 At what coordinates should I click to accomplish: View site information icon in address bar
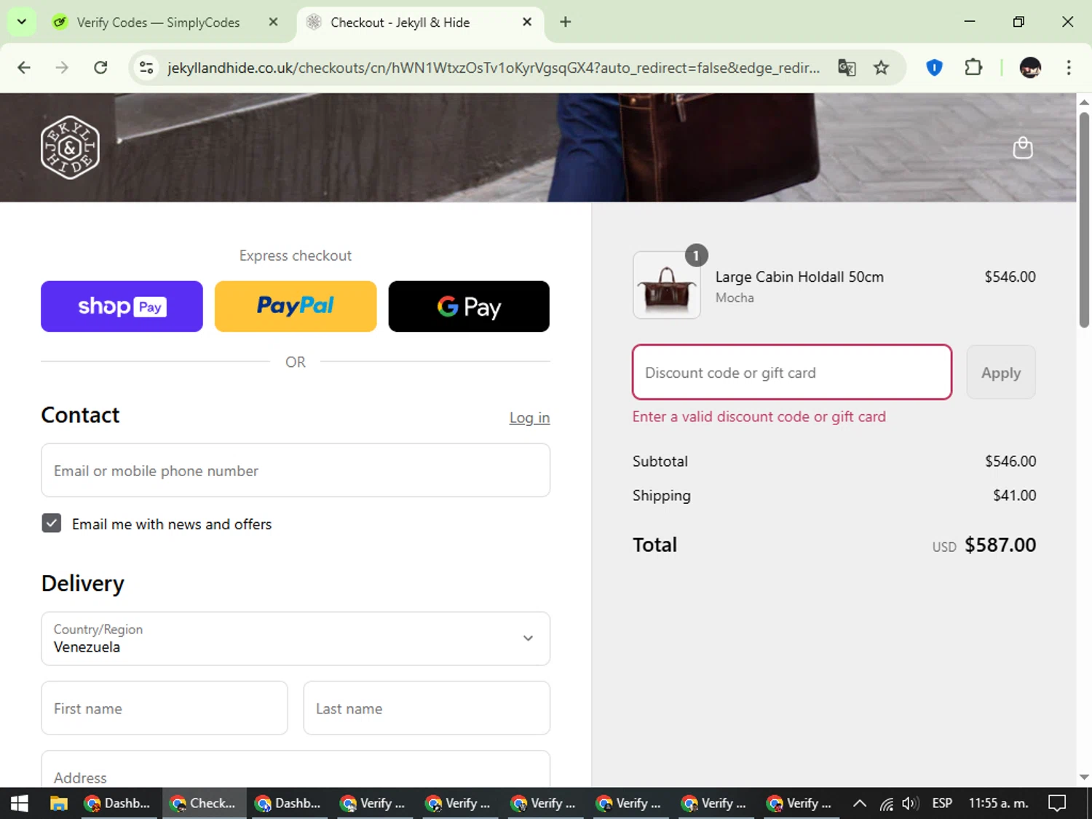coord(146,68)
